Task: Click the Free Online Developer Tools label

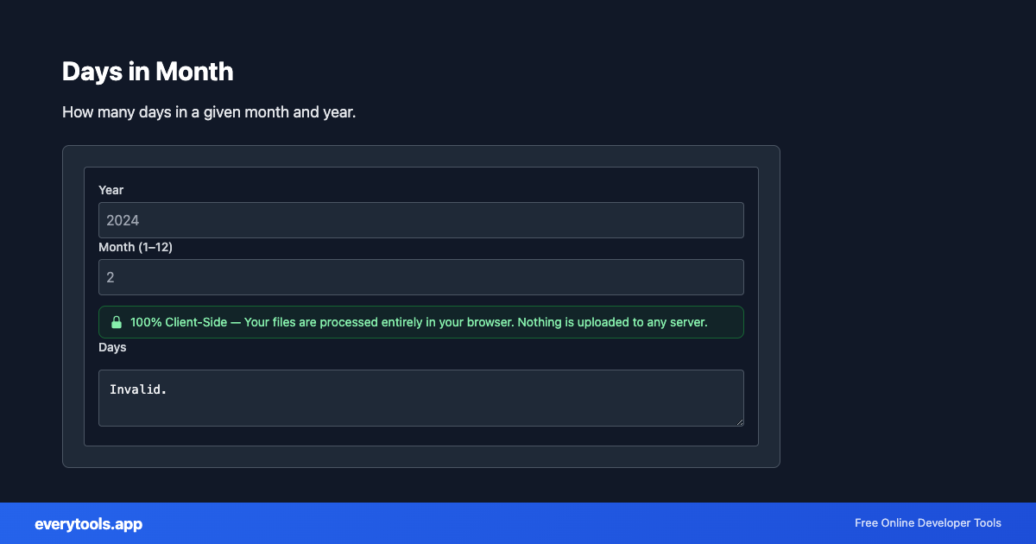Action: click(x=928, y=523)
